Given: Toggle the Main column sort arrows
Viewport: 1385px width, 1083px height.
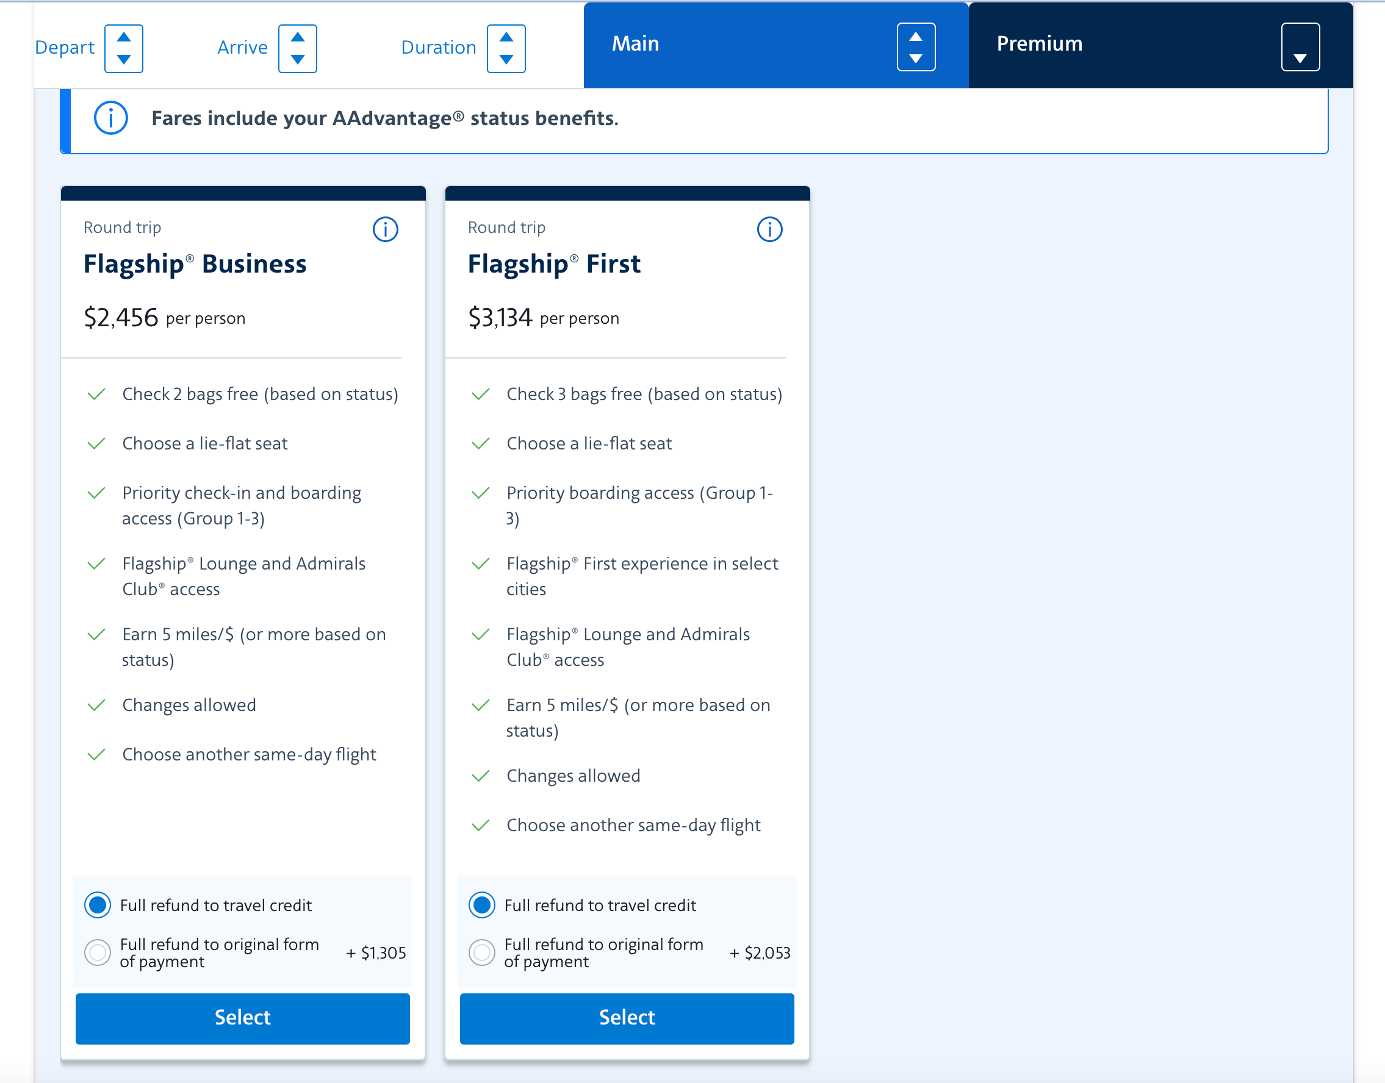Looking at the screenshot, I should (x=916, y=46).
